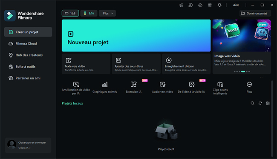
Task: Click the Image vers vidéo title
Action: click(x=227, y=56)
